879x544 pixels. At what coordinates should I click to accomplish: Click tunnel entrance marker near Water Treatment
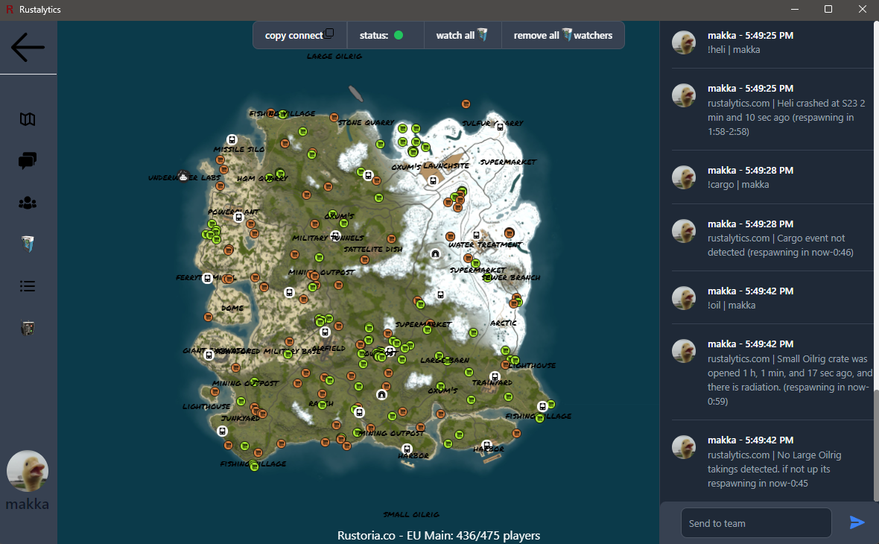[x=435, y=254]
